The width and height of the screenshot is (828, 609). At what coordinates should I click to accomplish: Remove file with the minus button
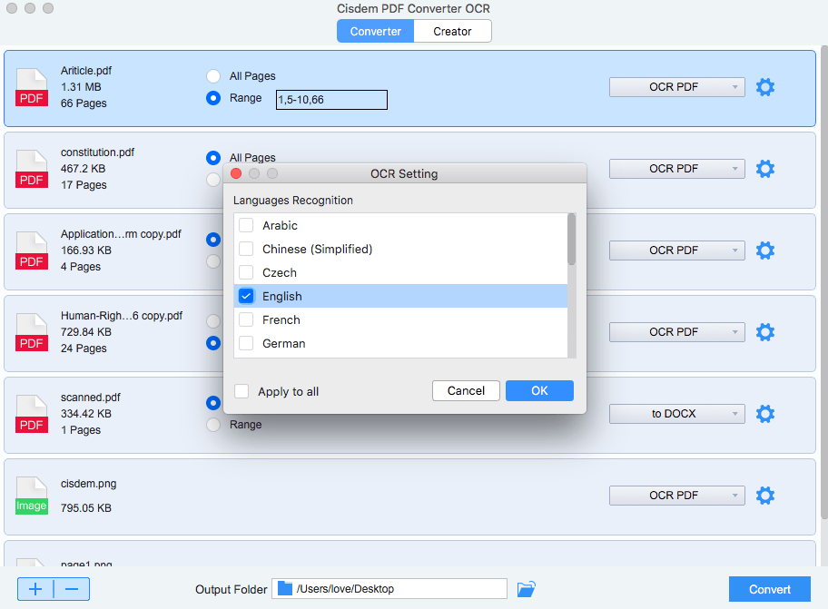point(72,589)
